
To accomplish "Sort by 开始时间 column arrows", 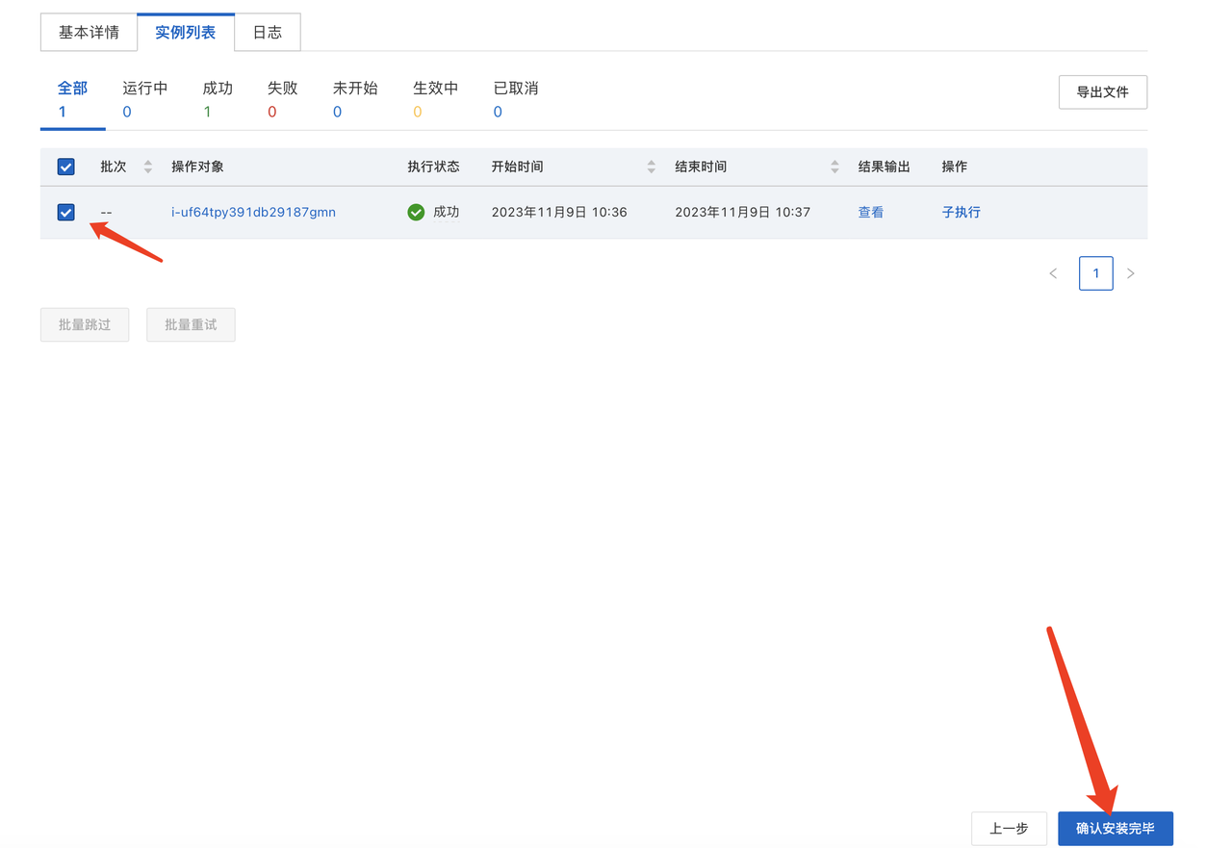I will (x=651, y=167).
